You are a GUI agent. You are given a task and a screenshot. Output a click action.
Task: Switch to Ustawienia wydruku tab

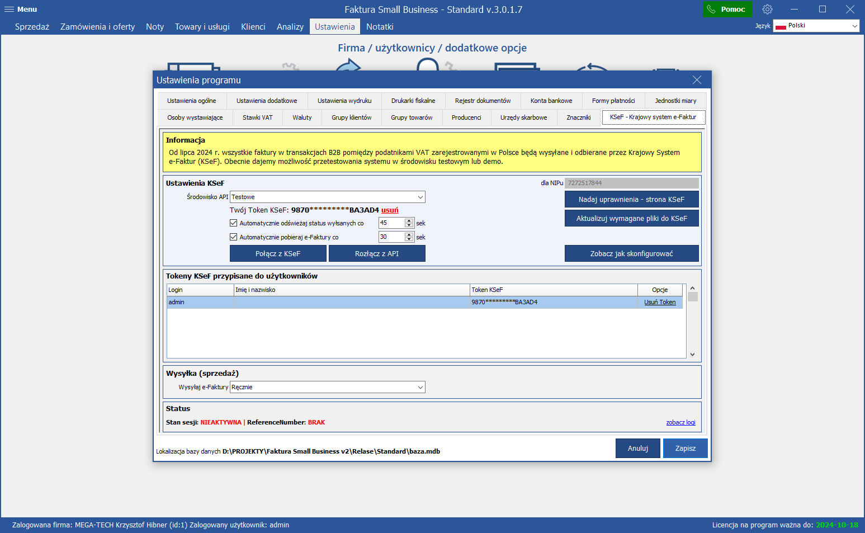[344, 101]
